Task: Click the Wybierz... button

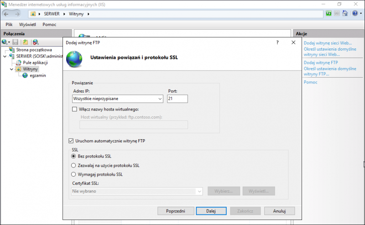Action: pyautogui.click(x=224, y=191)
